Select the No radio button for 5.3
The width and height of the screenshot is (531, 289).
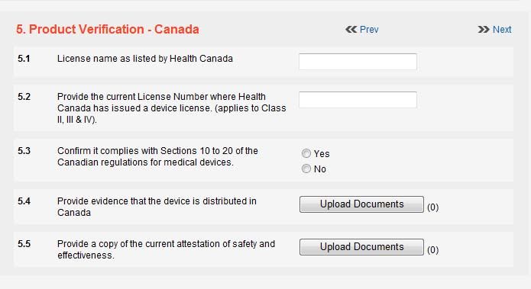(306, 169)
